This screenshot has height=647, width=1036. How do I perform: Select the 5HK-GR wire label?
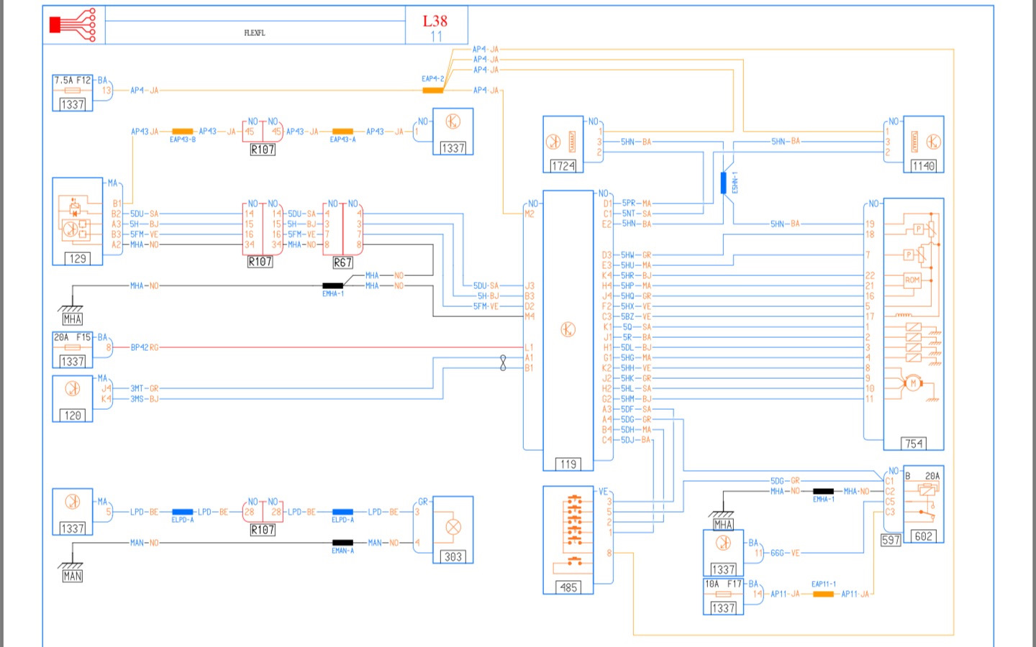(636, 378)
